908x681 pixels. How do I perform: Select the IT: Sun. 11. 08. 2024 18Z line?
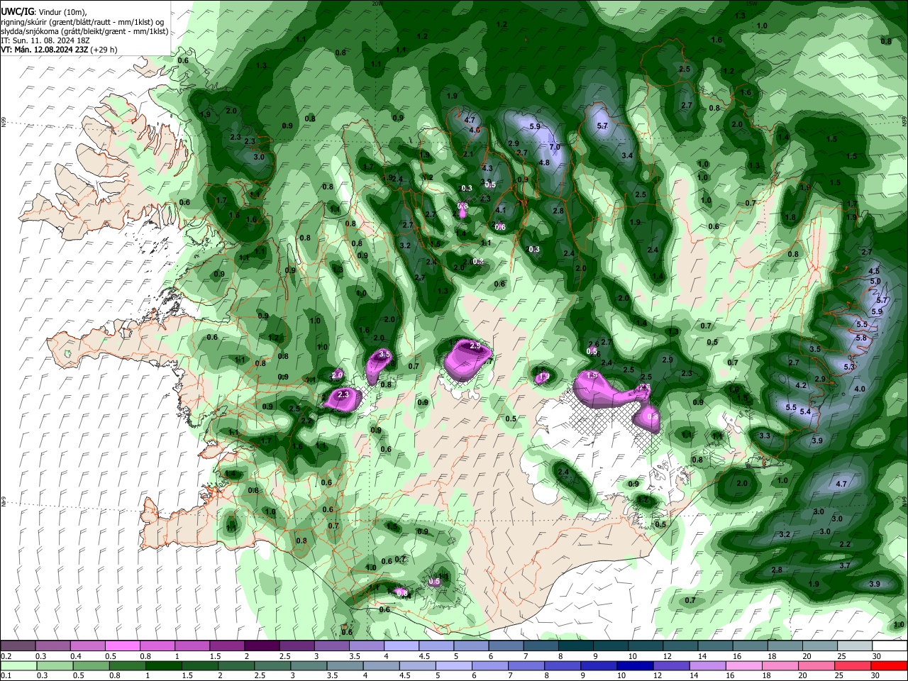(x=45, y=40)
